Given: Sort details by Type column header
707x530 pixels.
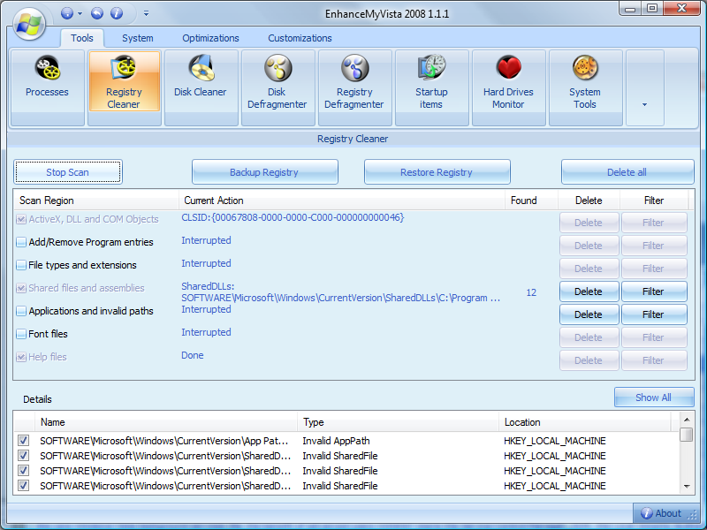Looking at the screenshot, I should 399,422.
